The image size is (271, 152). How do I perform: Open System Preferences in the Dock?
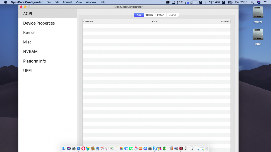(150, 148)
